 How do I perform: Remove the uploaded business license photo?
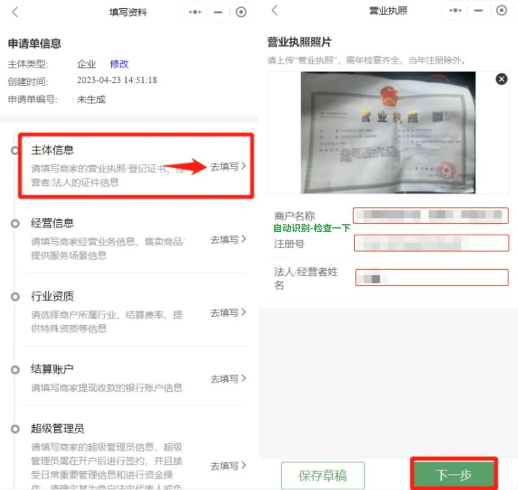501,79
